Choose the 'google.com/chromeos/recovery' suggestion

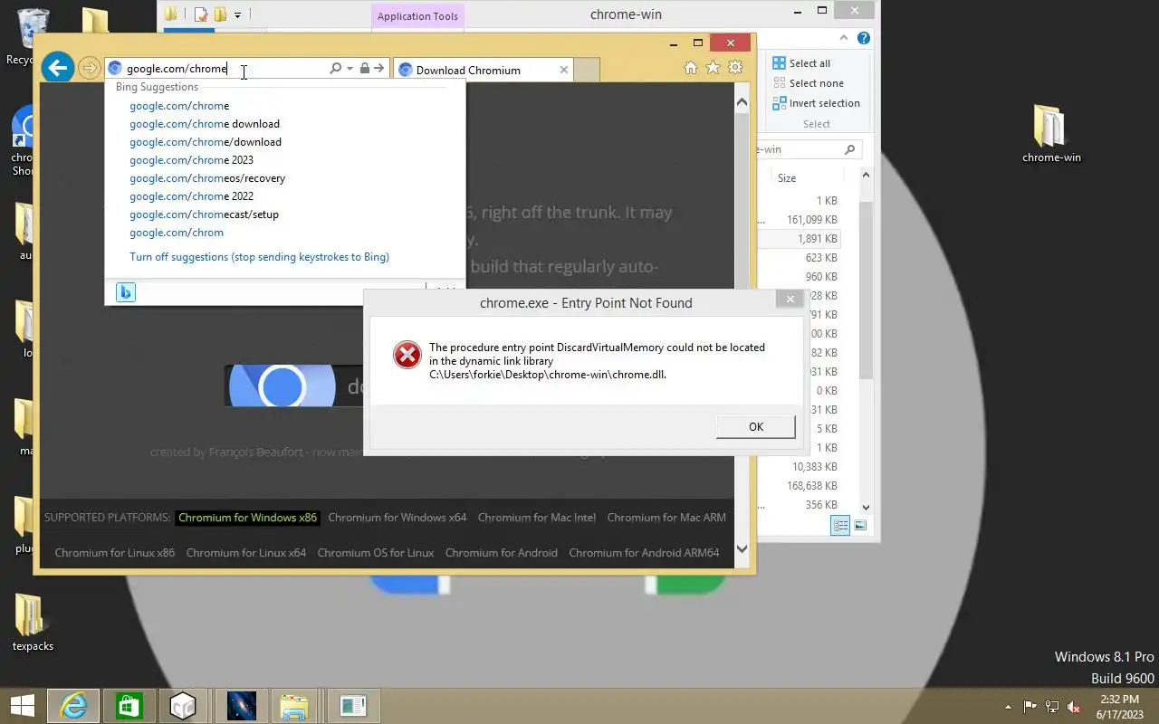pyautogui.click(x=207, y=178)
